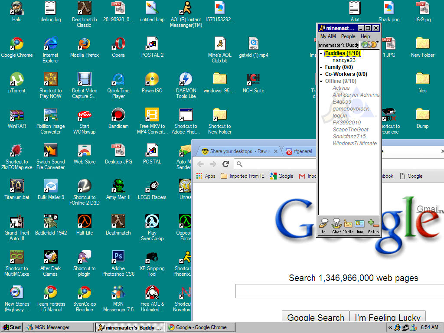Select buddy nancye23 in AIM list
The width and height of the screenshot is (444, 333).
(344, 60)
